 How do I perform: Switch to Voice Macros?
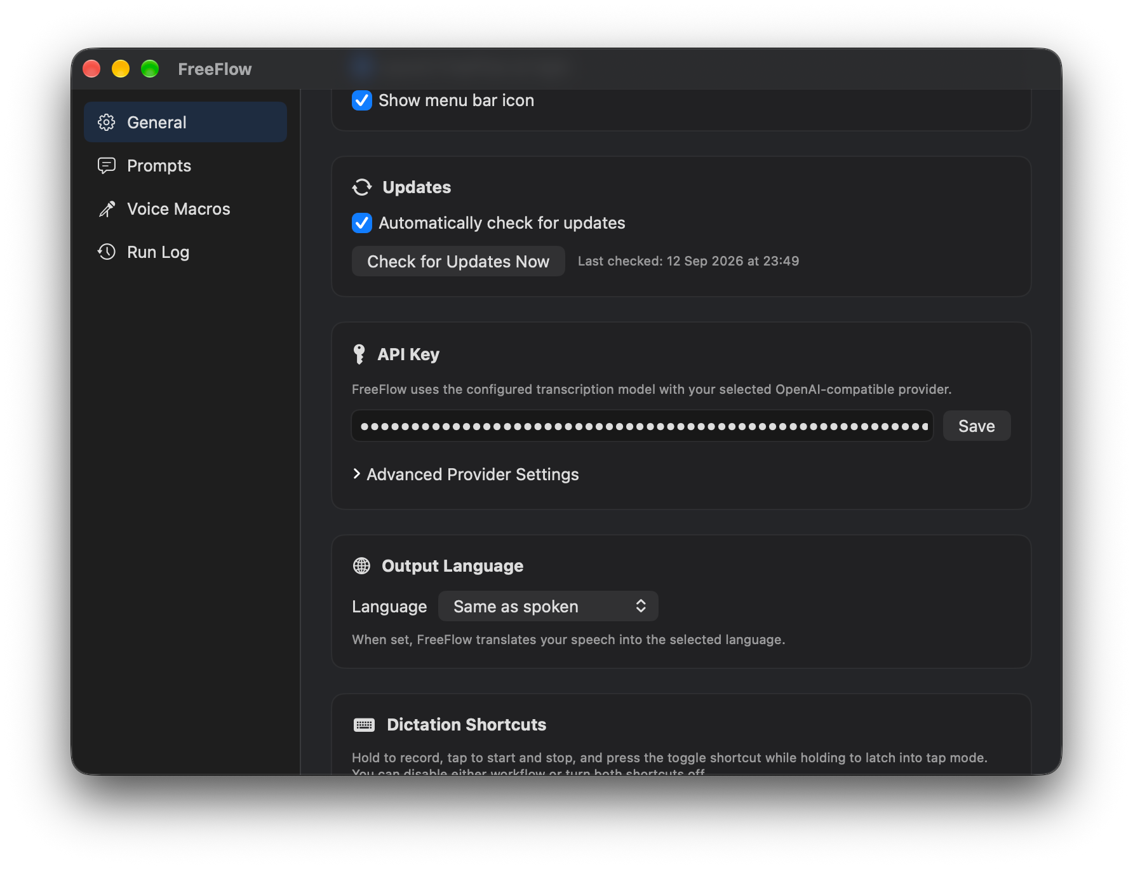(x=185, y=208)
